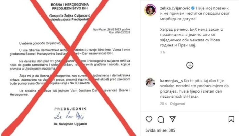Save the post with the bookmark icon

point(231,119)
